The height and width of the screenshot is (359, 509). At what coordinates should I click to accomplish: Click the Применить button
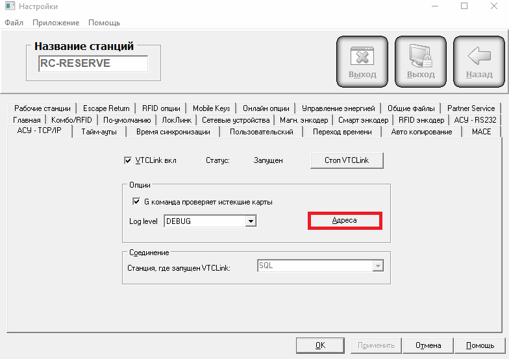pyautogui.click(x=376, y=345)
